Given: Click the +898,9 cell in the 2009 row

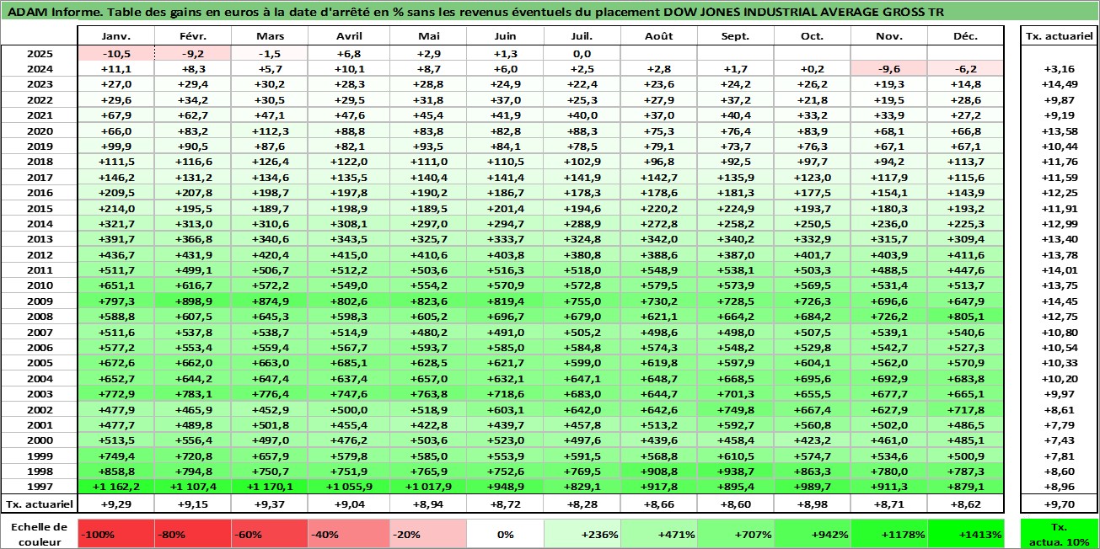Looking at the screenshot, I should [193, 301].
